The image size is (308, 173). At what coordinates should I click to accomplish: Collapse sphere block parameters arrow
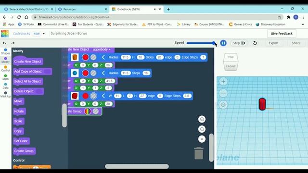(103, 73)
